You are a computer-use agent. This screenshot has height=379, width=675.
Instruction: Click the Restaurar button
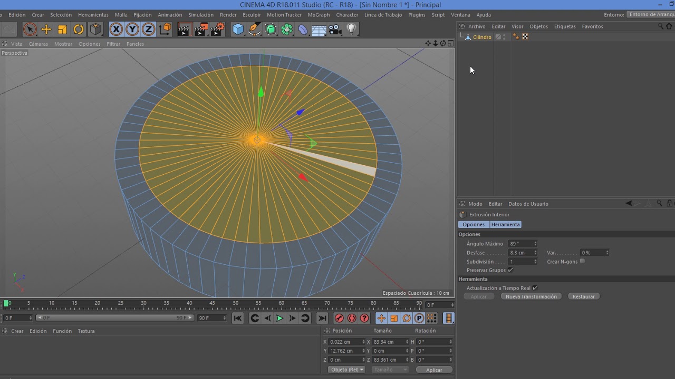(584, 296)
